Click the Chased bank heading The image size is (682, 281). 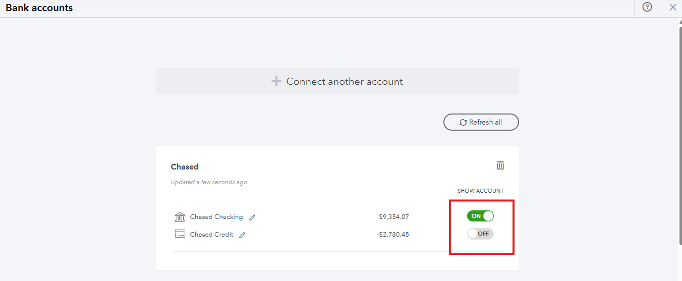[185, 166]
